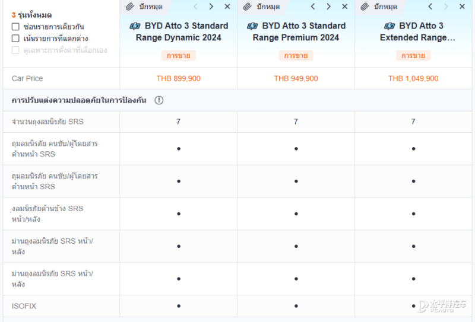Remove the Standard Range Premium 2024 column
The height and width of the screenshot is (322, 475).
[x=345, y=7]
